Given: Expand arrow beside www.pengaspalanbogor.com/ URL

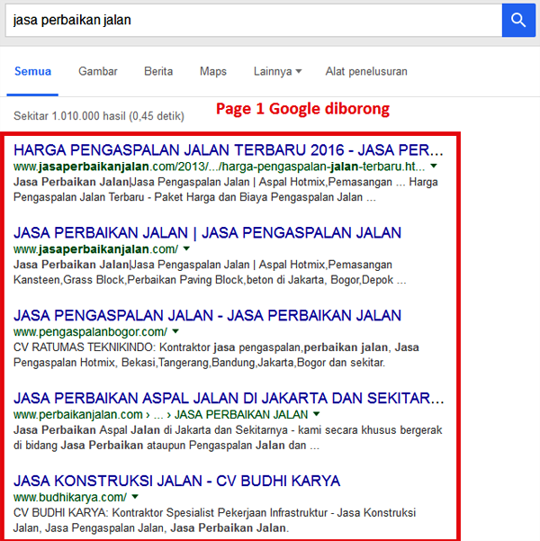Looking at the screenshot, I should tap(175, 331).
